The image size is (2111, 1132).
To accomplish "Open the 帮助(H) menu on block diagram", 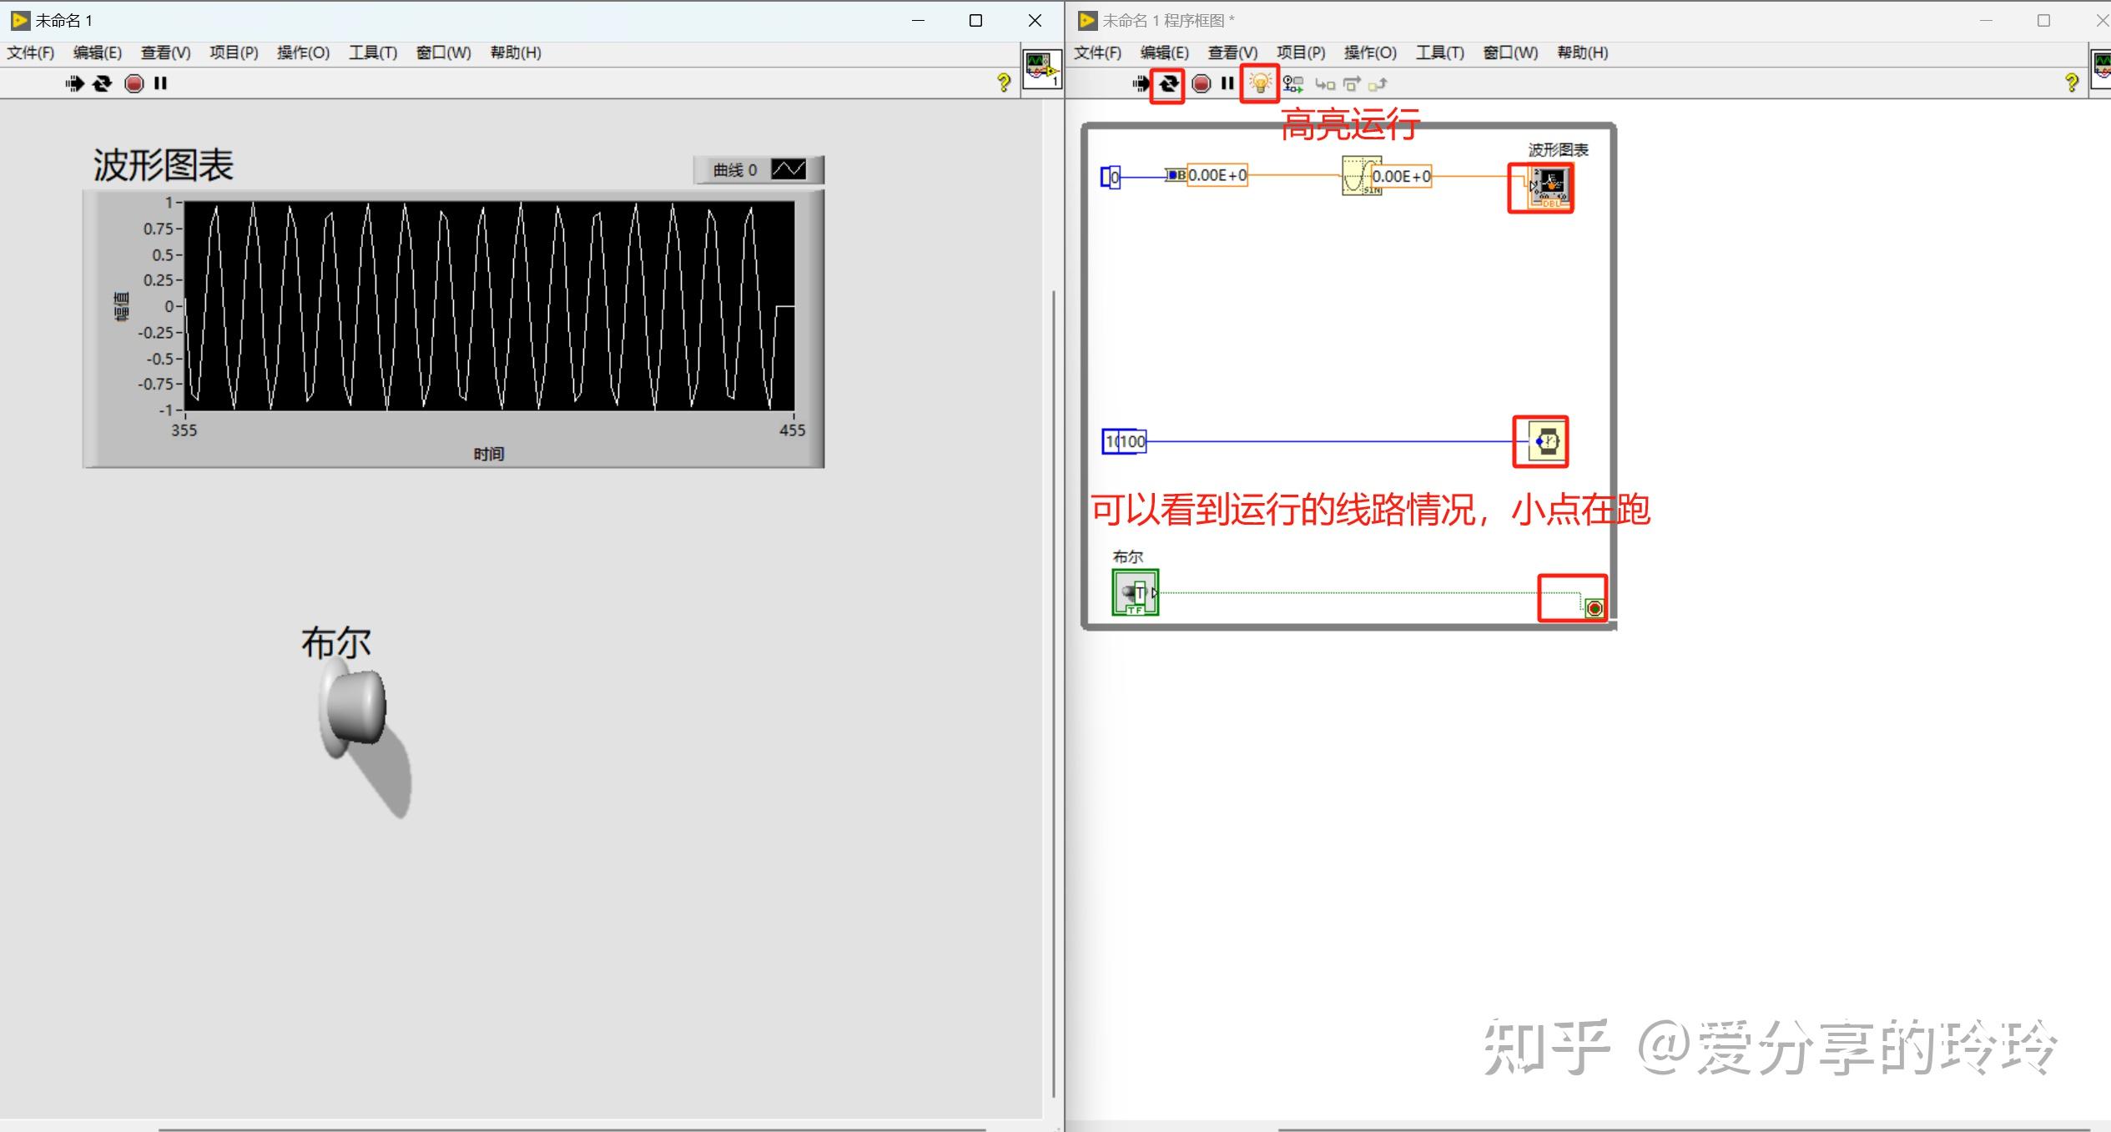I will pyautogui.click(x=1581, y=52).
